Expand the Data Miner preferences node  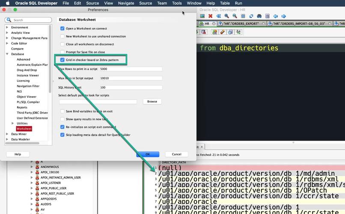coord(7,134)
